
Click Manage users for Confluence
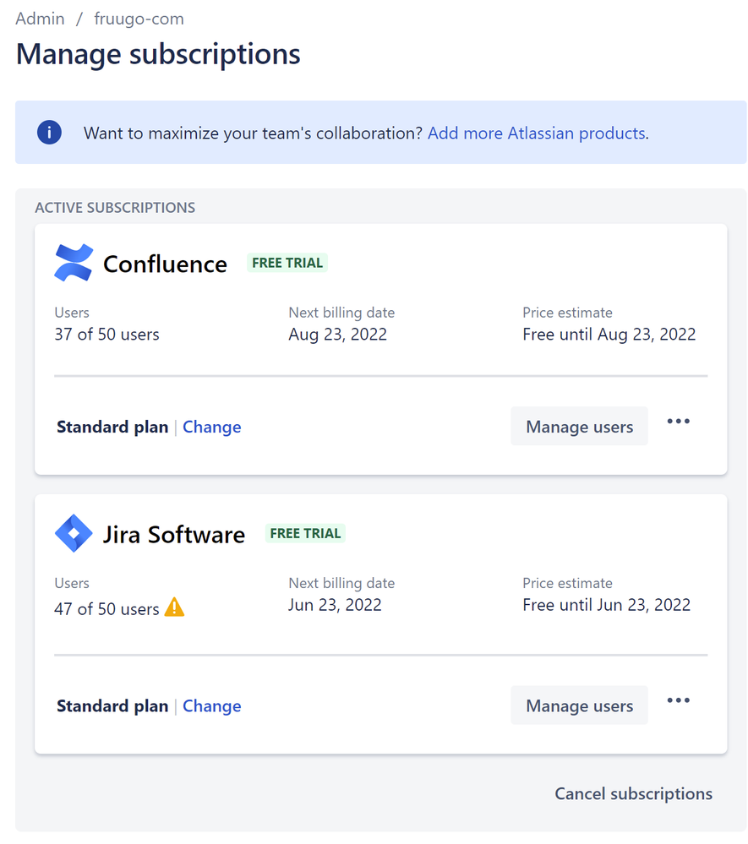click(x=579, y=427)
